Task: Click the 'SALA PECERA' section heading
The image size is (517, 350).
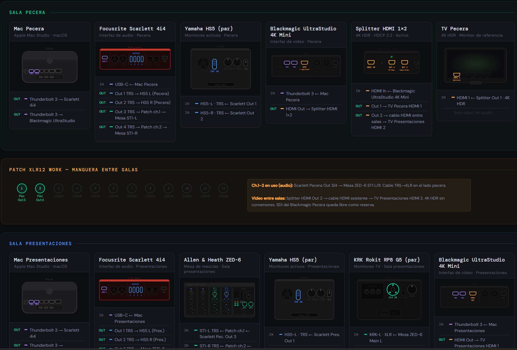Action: pyautogui.click(x=27, y=13)
